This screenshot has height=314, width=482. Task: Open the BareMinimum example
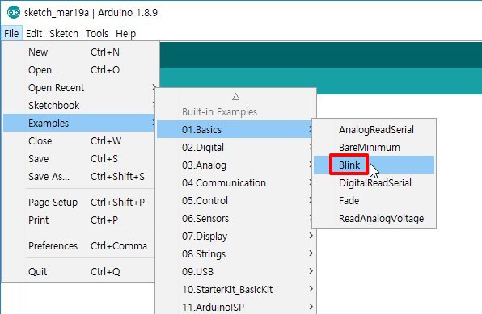[x=374, y=148]
